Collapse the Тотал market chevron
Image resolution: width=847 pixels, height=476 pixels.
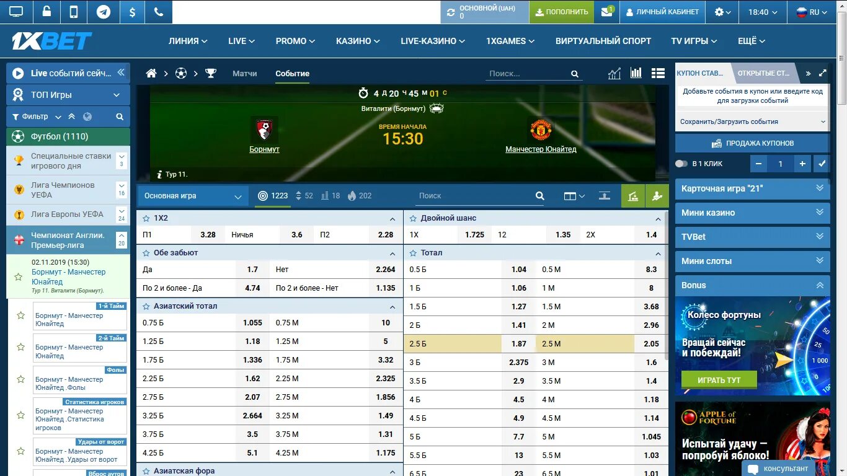[x=659, y=253]
